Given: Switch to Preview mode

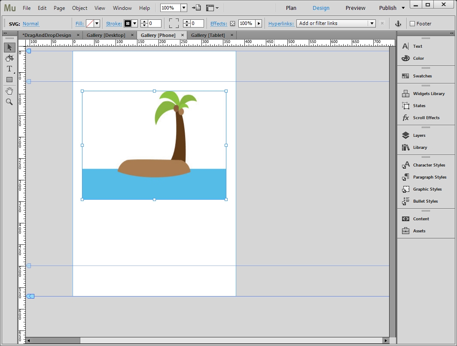Looking at the screenshot, I should (355, 8).
